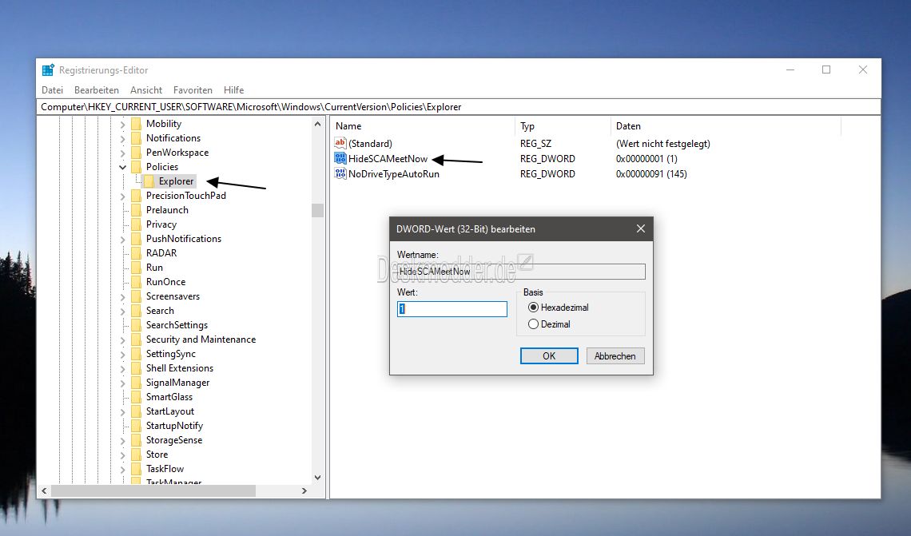Select the TaskFlow tree item
The image size is (911, 536).
[x=165, y=469]
